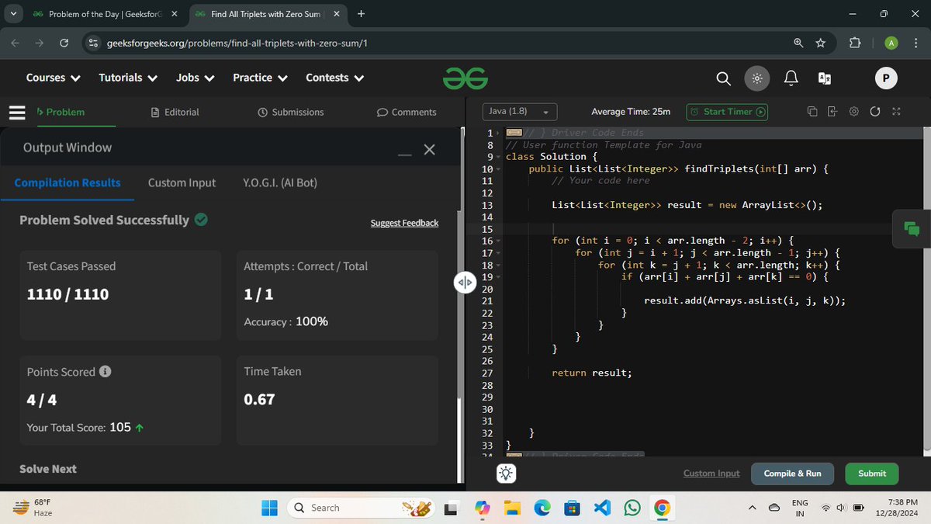This screenshot has height=524, width=931.
Task: Open the Custom Input link under the editor
Action: pos(711,474)
